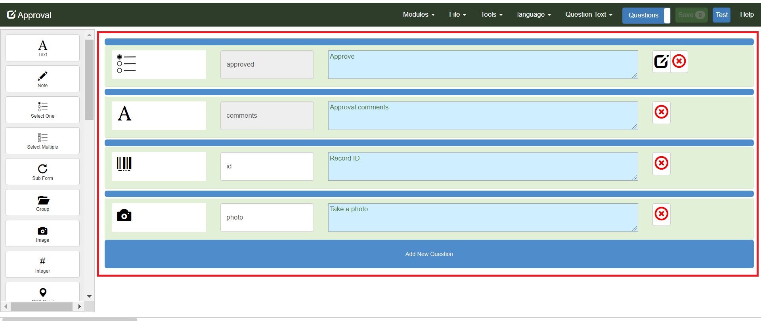Add a Text question from the sidebar

[42, 48]
